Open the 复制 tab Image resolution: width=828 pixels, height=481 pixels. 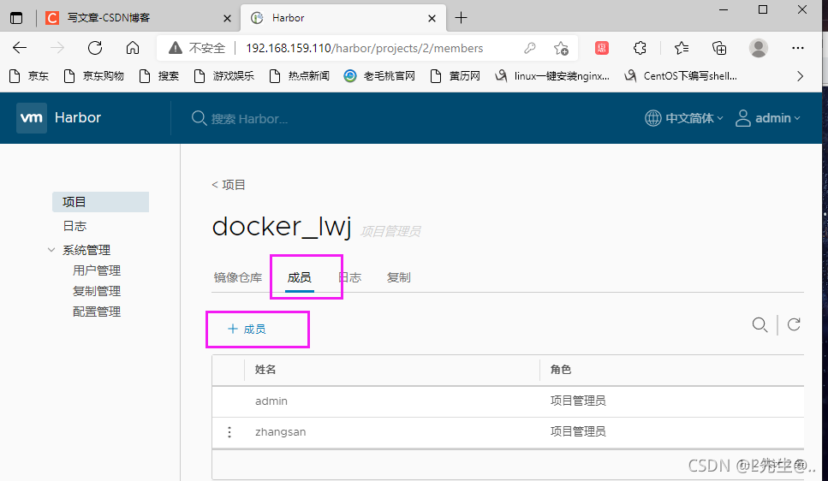click(x=399, y=277)
